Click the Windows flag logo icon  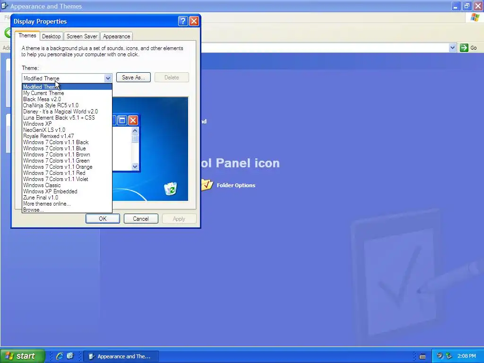(475, 17)
